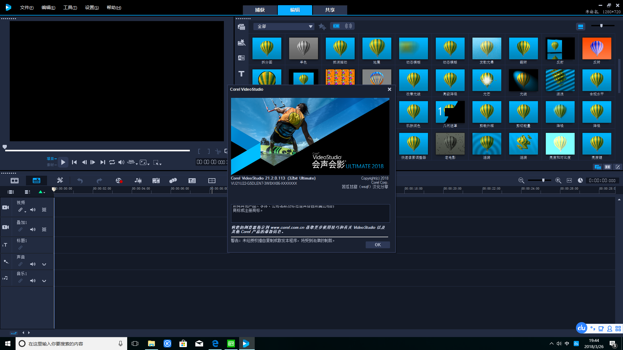This screenshot has height=350, width=623.
Task: Zoom in timeline magnifier icon
Action: coord(558,181)
